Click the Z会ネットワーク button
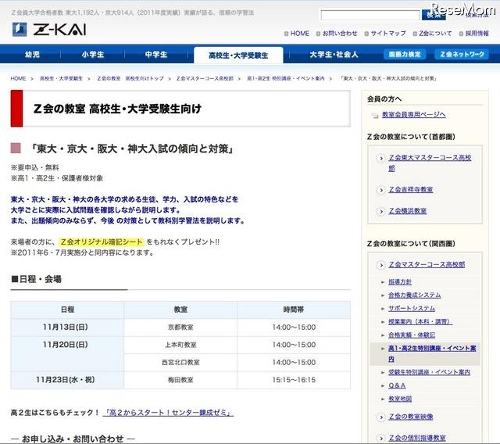This screenshot has height=444, width=500. (x=462, y=55)
